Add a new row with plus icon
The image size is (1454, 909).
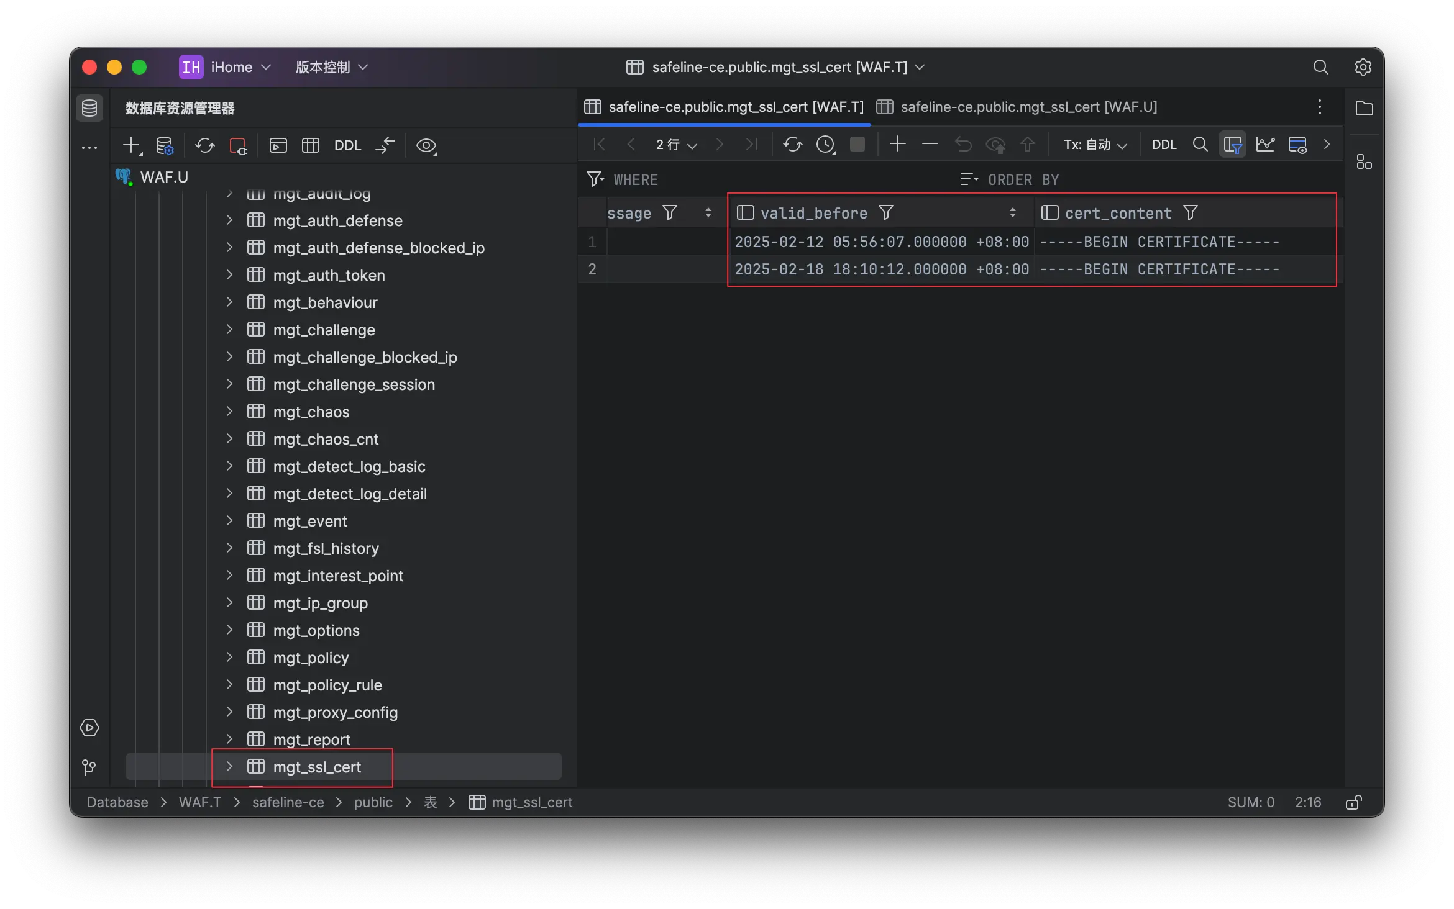897,145
